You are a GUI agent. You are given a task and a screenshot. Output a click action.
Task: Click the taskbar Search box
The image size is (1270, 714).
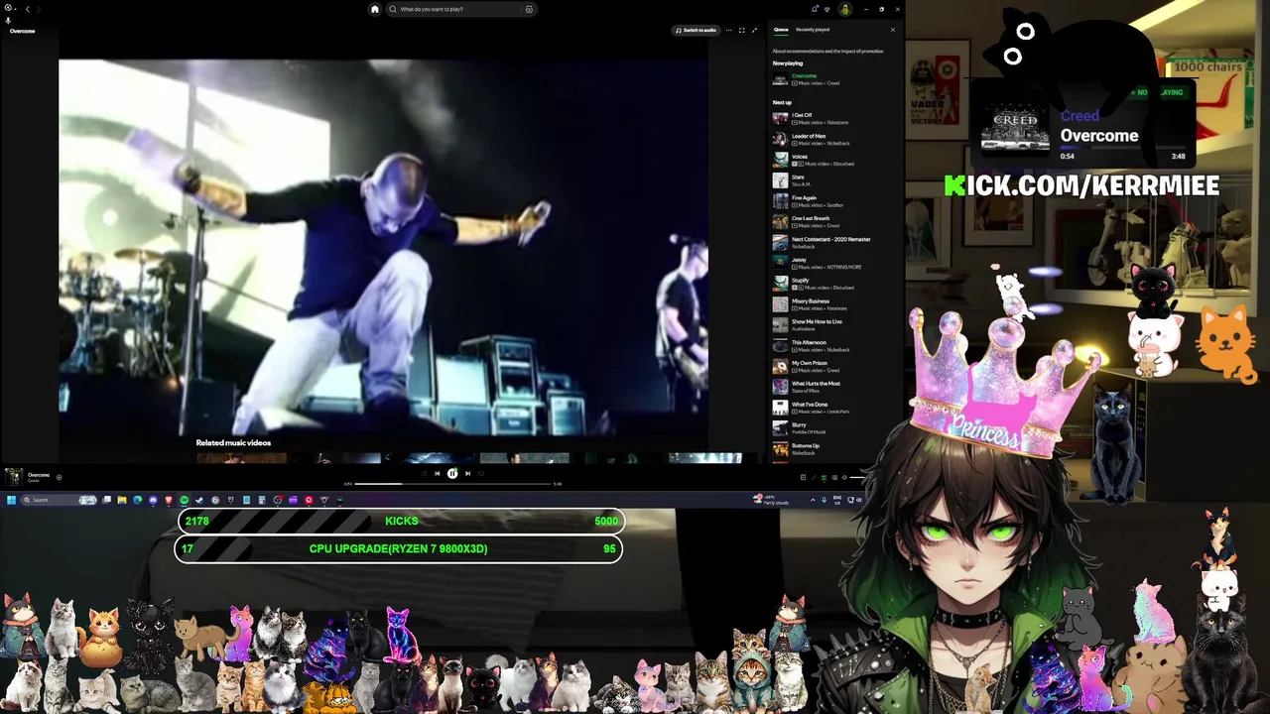click(x=59, y=500)
